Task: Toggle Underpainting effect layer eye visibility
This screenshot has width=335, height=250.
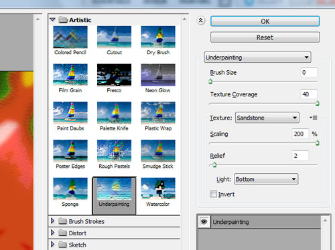Action: 204,222
